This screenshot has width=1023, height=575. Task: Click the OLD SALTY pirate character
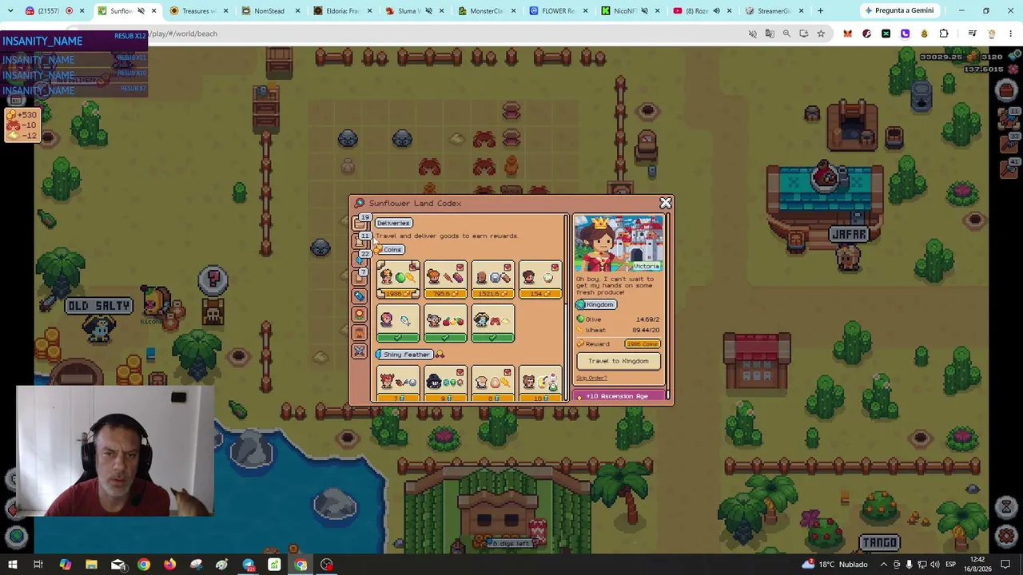[99, 327]
